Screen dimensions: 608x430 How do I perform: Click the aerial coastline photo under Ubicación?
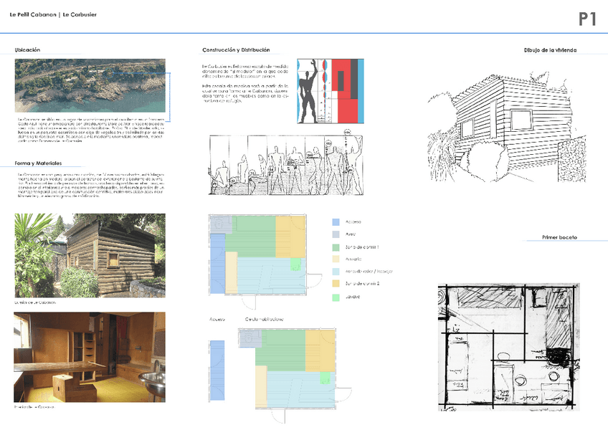(x=90, y=85)
